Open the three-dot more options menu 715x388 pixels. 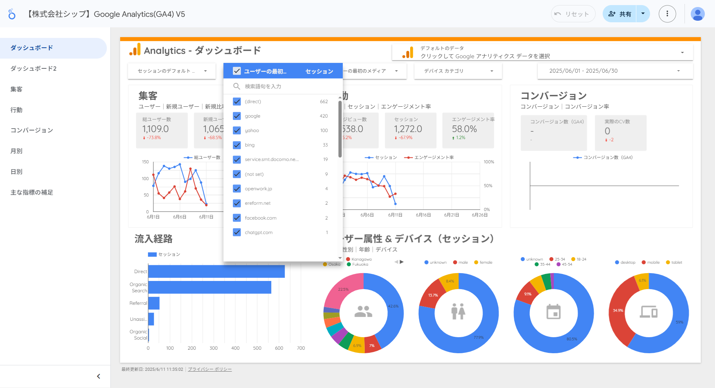click(x=667, y=14)
